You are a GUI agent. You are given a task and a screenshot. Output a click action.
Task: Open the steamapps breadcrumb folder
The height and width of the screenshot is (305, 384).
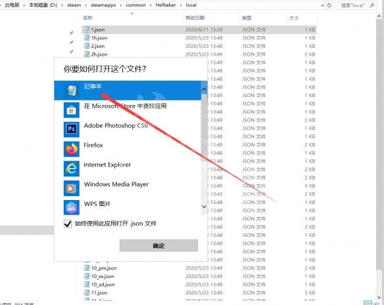tap(103, 5)
